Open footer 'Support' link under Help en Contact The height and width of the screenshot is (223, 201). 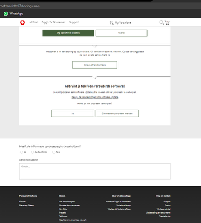point(167,202)
